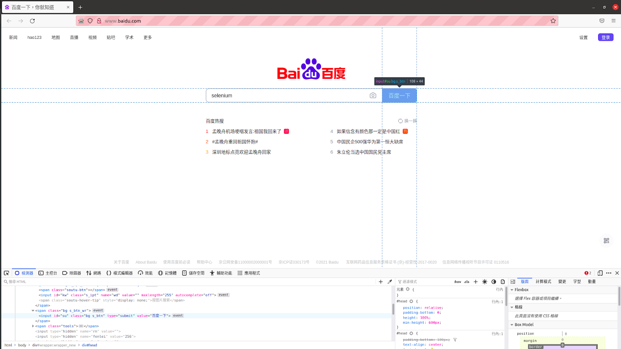This screenshot has width=621, height=349.
Task: Bookmark this page with the star icon
Action: 553,21
